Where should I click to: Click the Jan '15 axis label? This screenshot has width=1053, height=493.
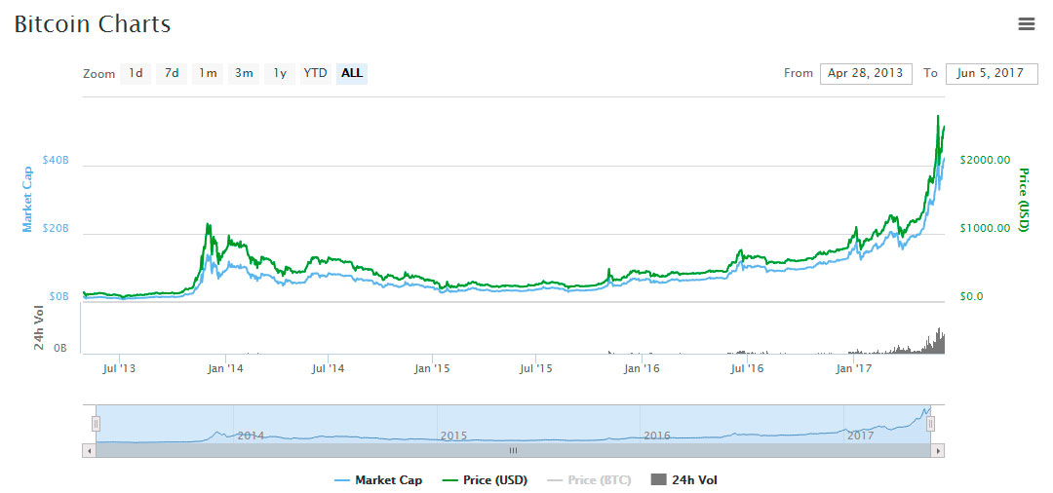point(433,367)
